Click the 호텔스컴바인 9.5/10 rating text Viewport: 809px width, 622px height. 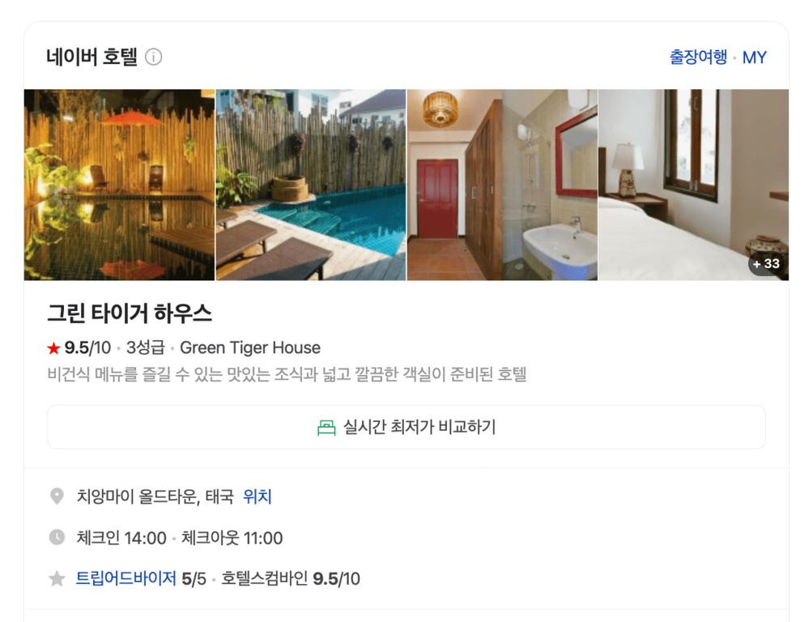(291, 578)
